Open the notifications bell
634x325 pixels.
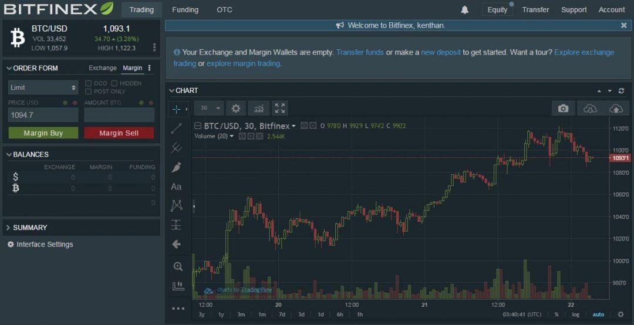point(464,10)
